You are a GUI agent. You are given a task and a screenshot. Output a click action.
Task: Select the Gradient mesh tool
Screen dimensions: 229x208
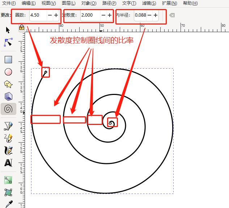click(x=8, y=192)
